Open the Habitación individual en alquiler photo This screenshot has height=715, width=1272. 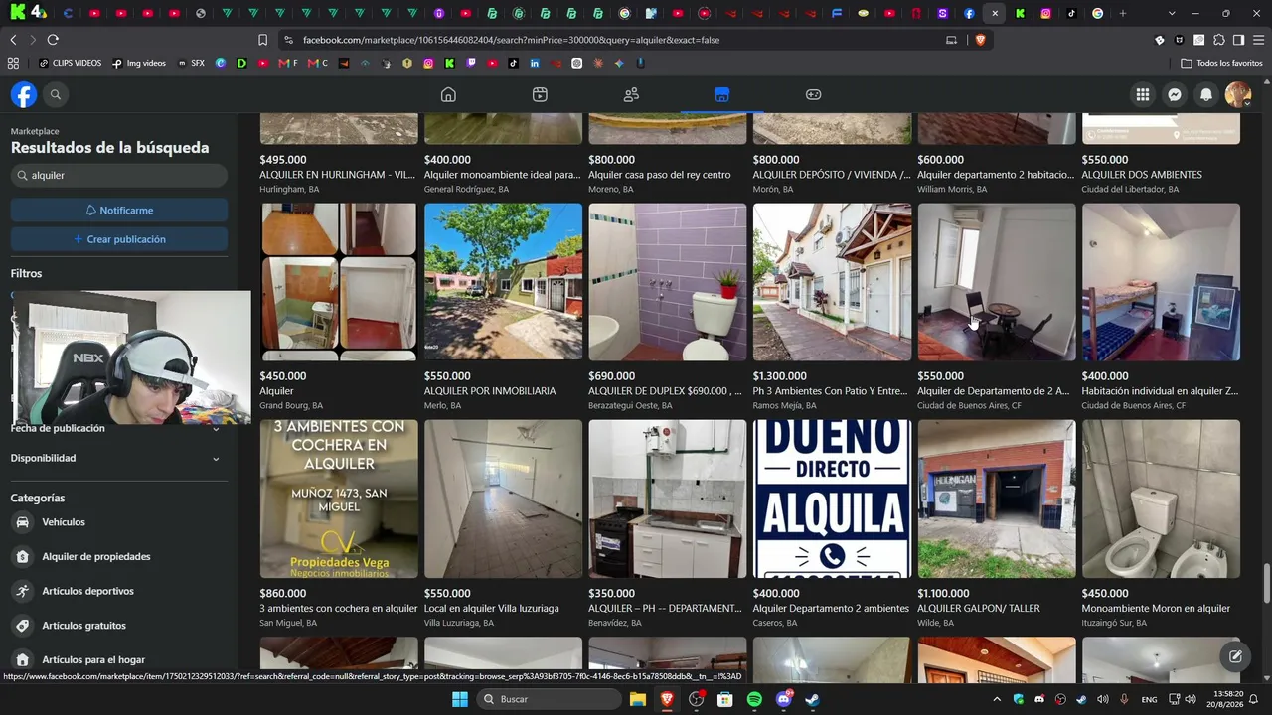1161,282
